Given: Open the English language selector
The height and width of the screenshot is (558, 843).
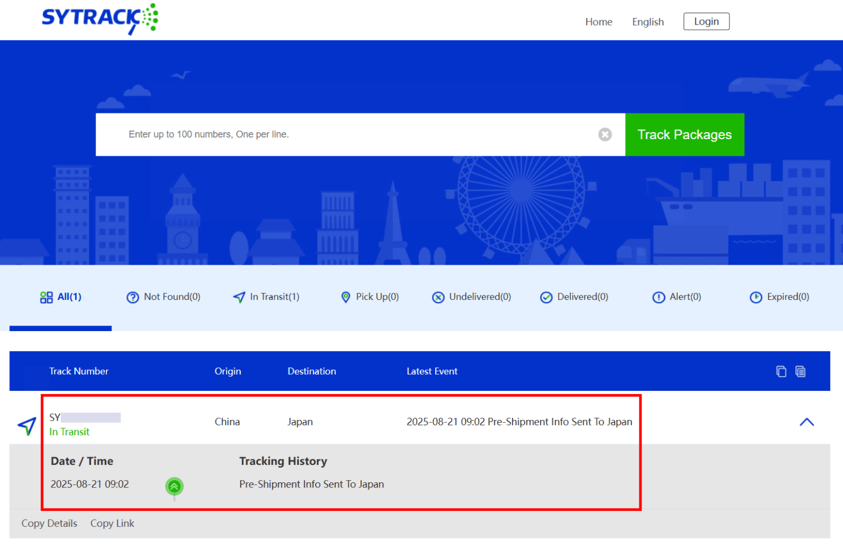Looking at the screenshot, I should [x=648, y=22].
